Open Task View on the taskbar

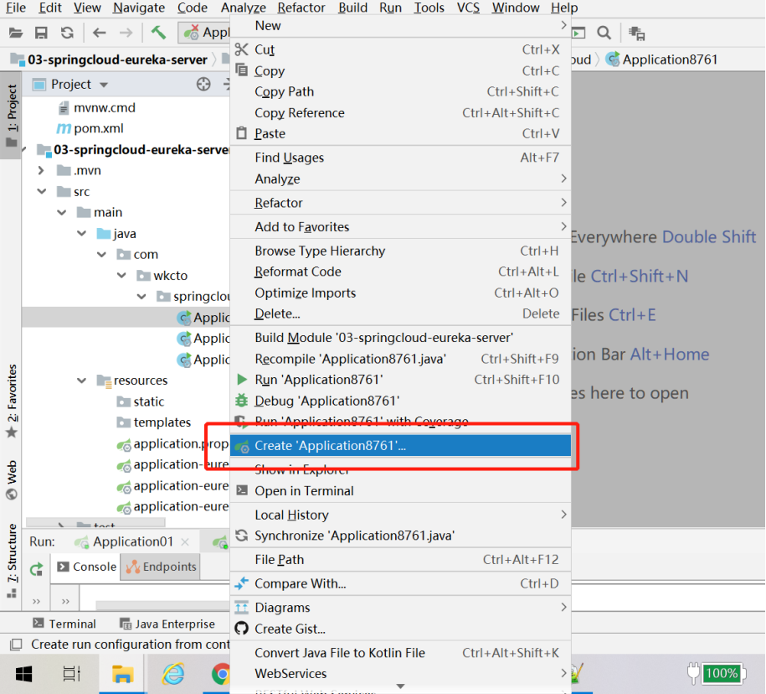coord(72,674)
